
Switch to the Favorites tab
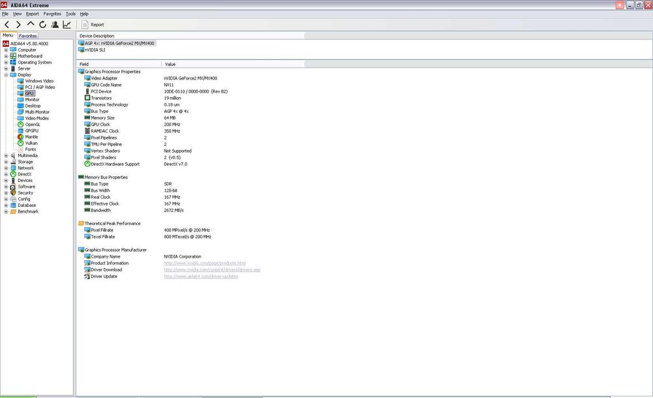coord(28,36)
